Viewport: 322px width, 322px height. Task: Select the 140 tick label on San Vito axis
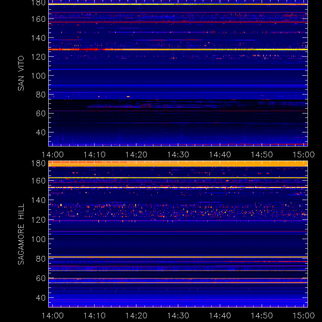[x=38, y=38]
